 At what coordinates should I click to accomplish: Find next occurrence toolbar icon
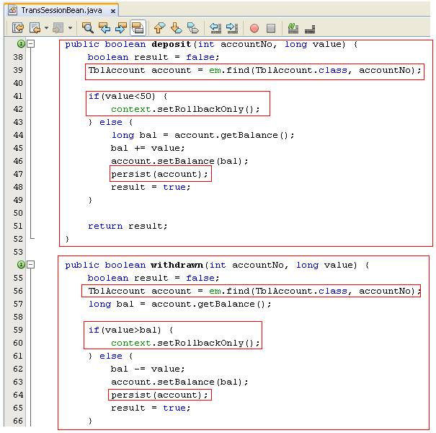pos(121,28)
